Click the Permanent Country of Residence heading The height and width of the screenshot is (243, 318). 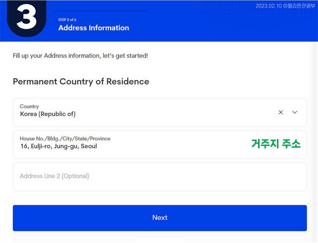[x=81, y=81]
